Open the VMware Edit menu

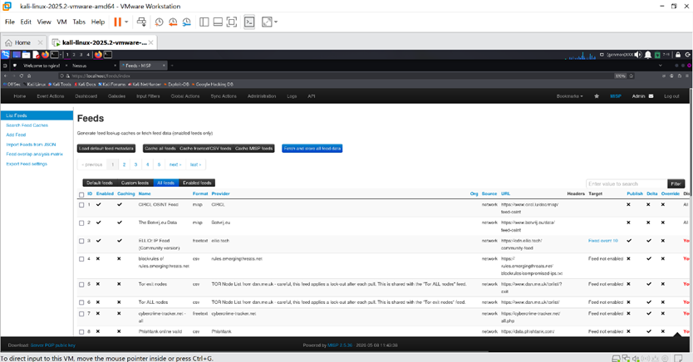26,22
